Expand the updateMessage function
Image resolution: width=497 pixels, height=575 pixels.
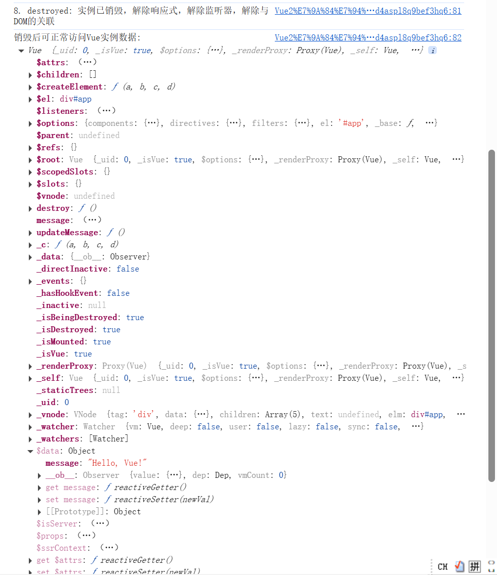tap(30, 233)
